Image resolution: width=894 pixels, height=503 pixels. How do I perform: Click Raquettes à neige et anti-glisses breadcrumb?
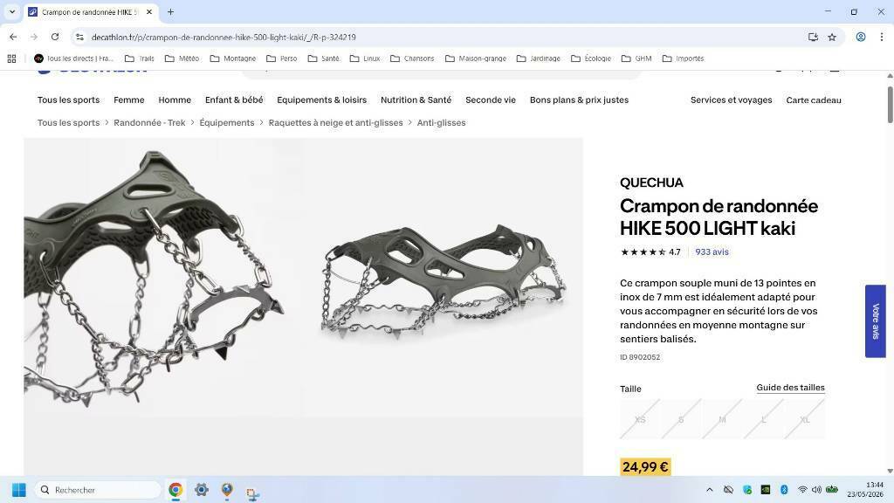pyautogui.click(x=335, y=122)
